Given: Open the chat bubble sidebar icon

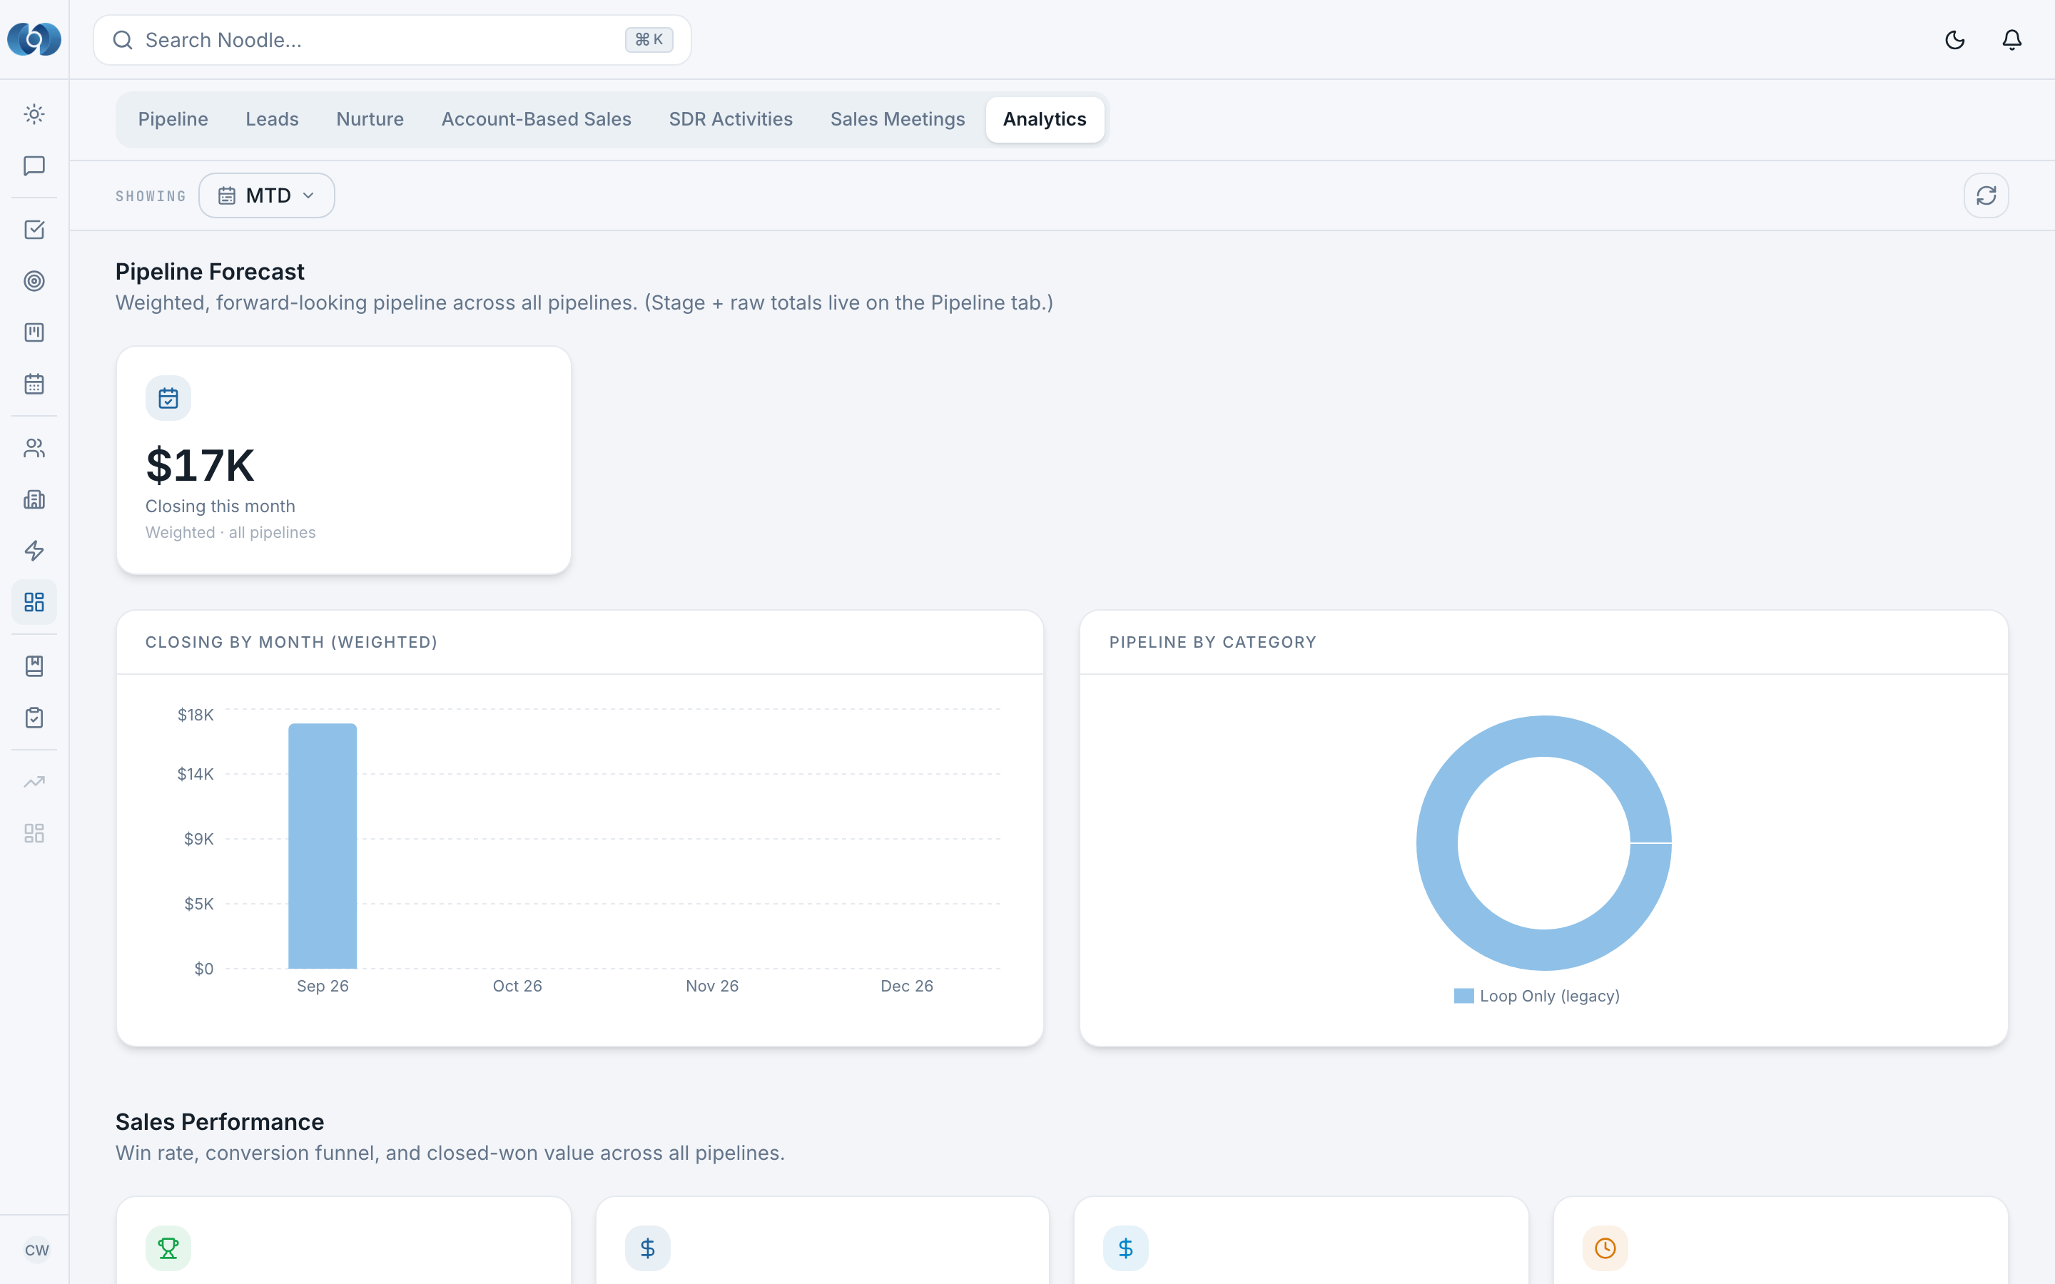Looking at the screenshot, I should tap(34, 165).
